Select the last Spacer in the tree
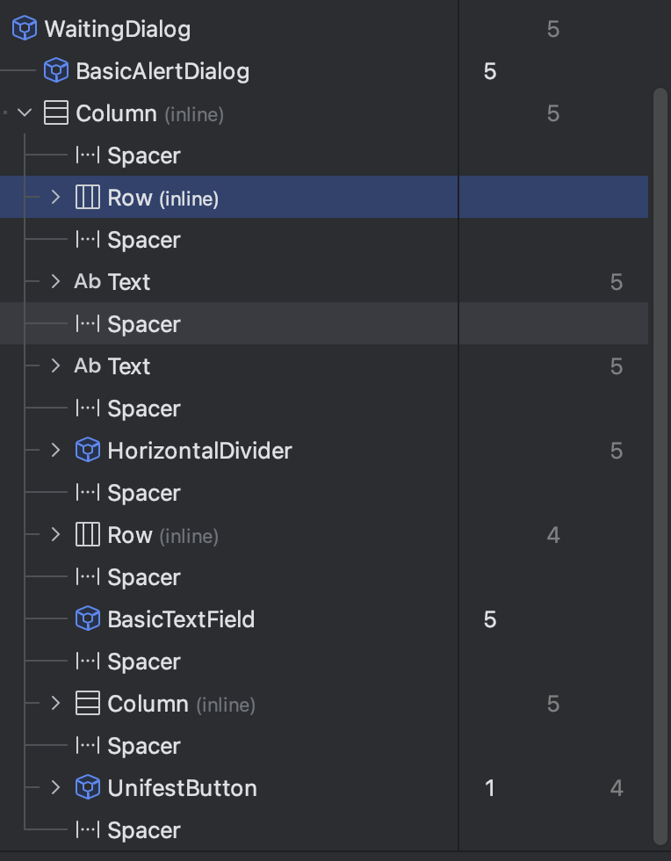Viewport: 671px width, 861px height. click(x=144, y=830)
